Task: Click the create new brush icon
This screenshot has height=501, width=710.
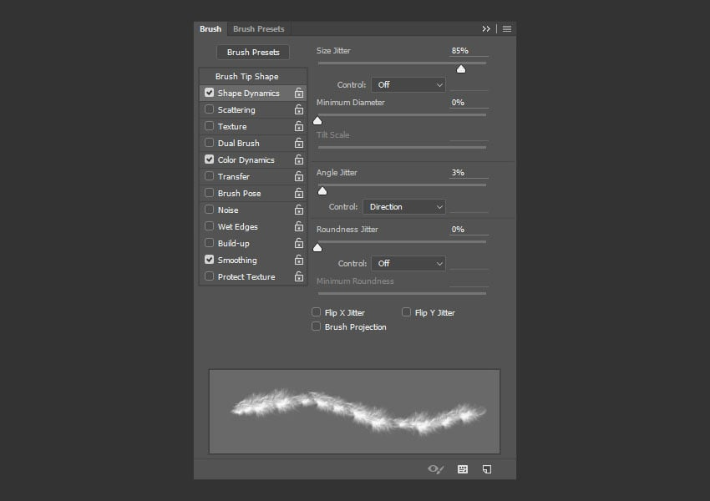Action: point(487,469)
